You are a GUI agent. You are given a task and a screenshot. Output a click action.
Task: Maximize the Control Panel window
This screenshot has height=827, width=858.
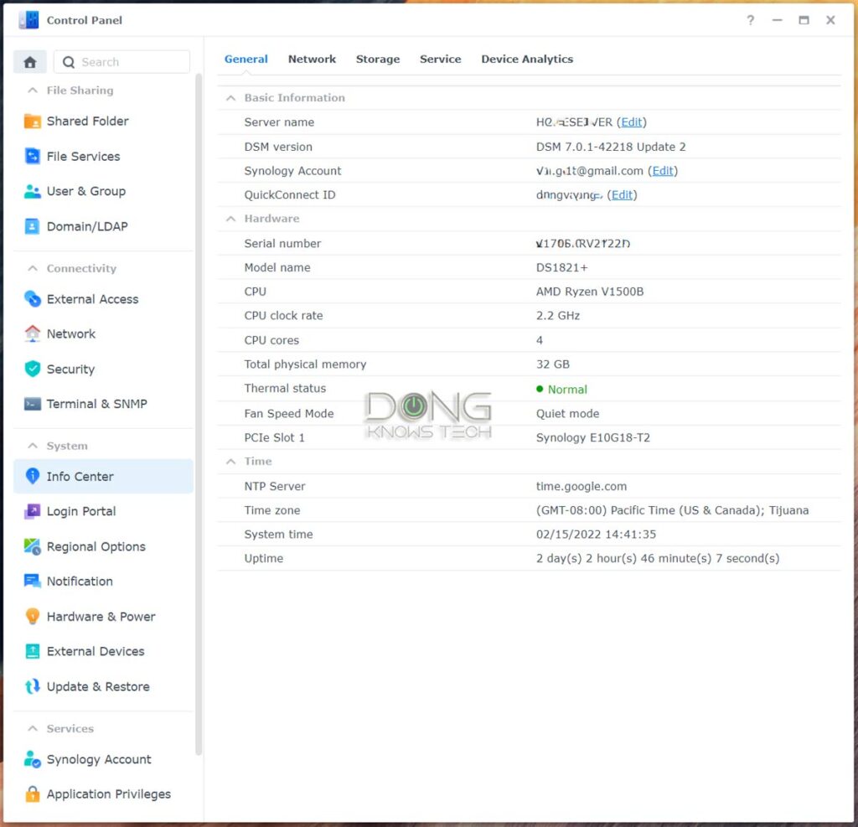click(x=804, y=20)
